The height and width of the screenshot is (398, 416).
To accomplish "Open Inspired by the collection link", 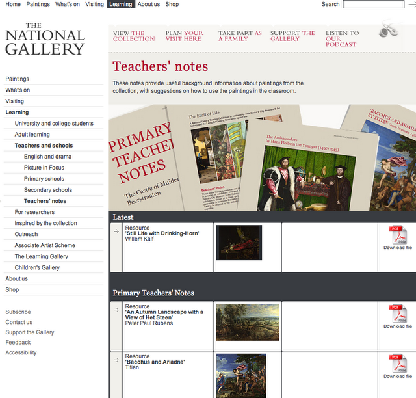I will coord(45,223).
